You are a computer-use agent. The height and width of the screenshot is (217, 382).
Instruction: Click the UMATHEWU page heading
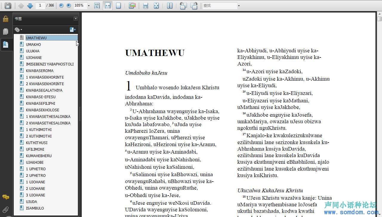155,53
